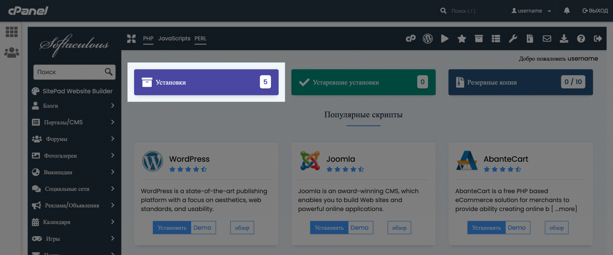The image size is (613, 255).
Task: Expand the Реклама/Объявления category
Action: point(73,205)
